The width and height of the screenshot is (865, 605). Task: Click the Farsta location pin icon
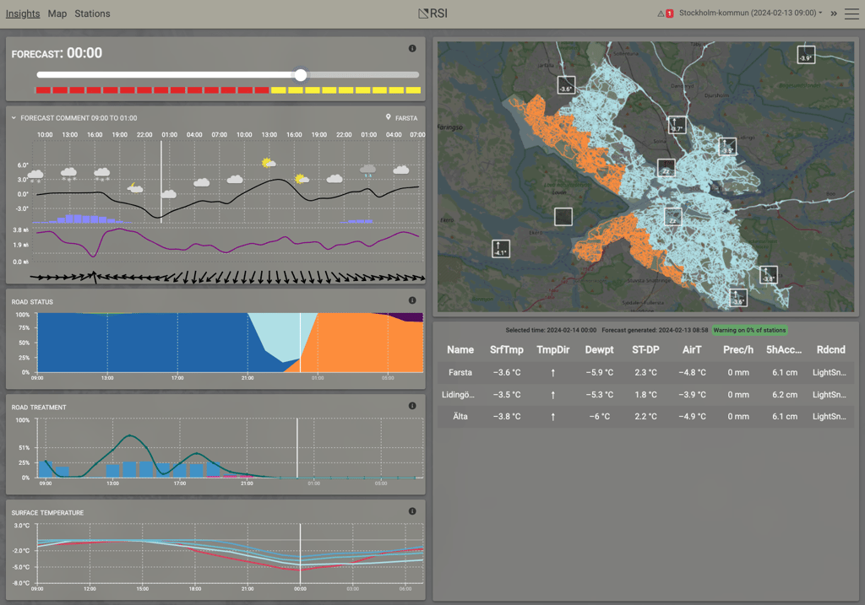tap(389, 117)
